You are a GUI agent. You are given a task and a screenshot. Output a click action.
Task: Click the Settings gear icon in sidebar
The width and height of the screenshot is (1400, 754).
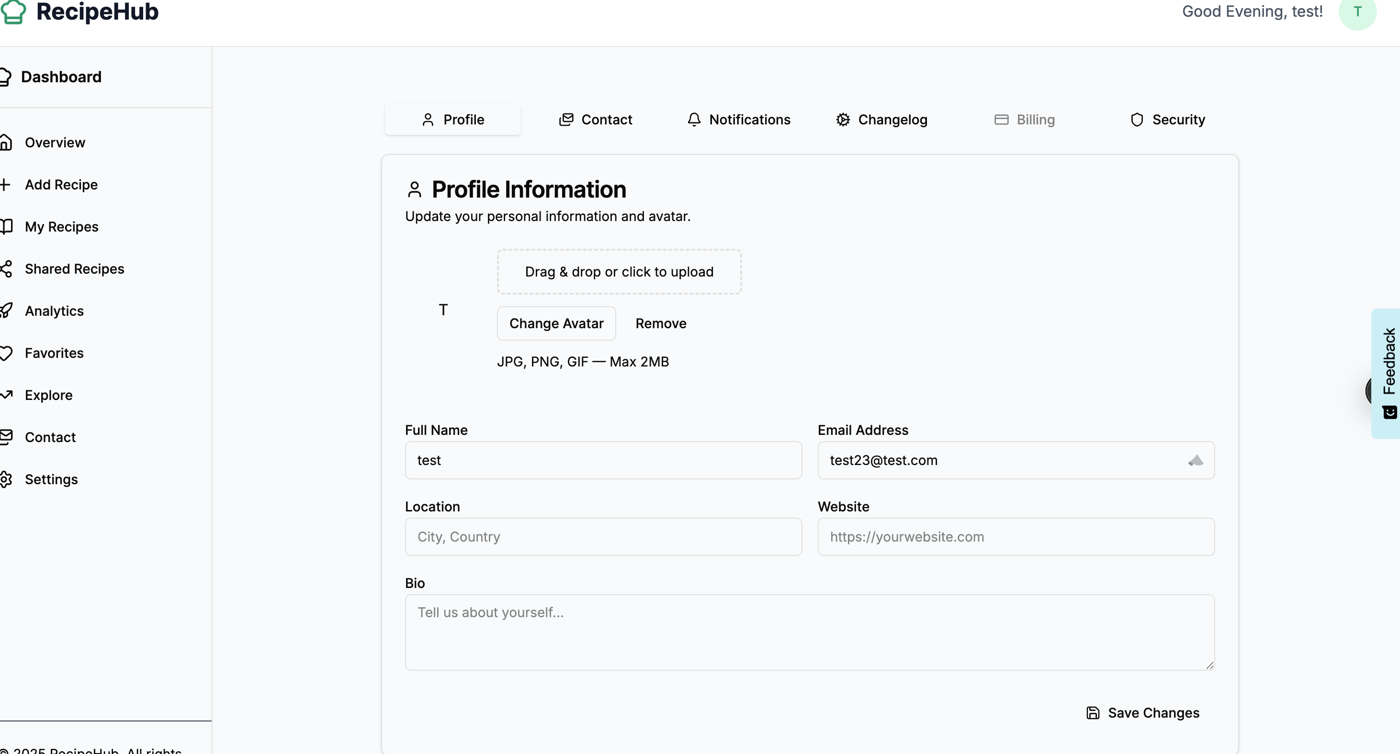click(x=6, y=479)
